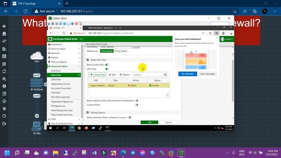Toggle Block malicious URLs discovered by FortiSandbox

[x=137, y=101]
